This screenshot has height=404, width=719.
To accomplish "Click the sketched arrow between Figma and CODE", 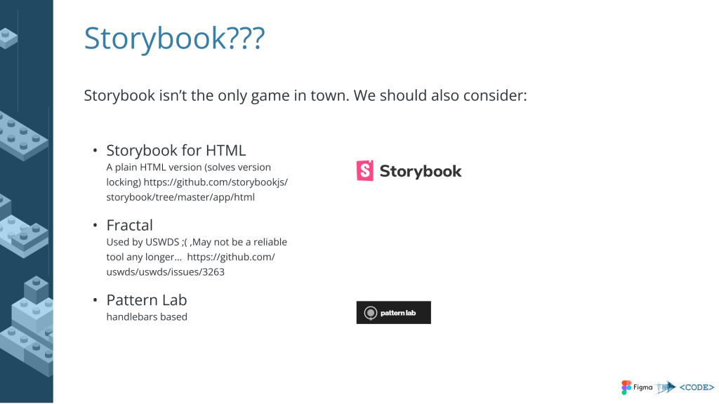I will pos(665,387).
